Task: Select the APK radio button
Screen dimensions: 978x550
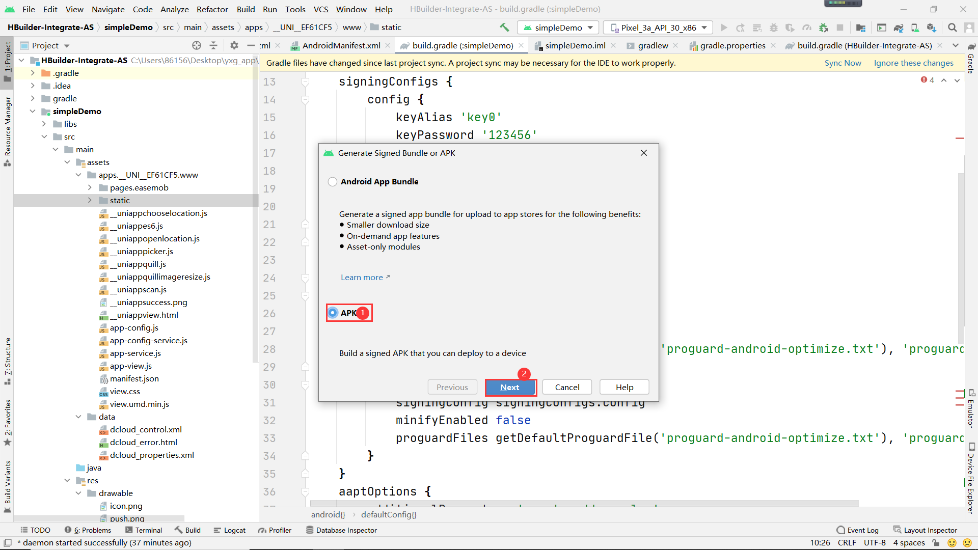Action: tap(333, 313)
